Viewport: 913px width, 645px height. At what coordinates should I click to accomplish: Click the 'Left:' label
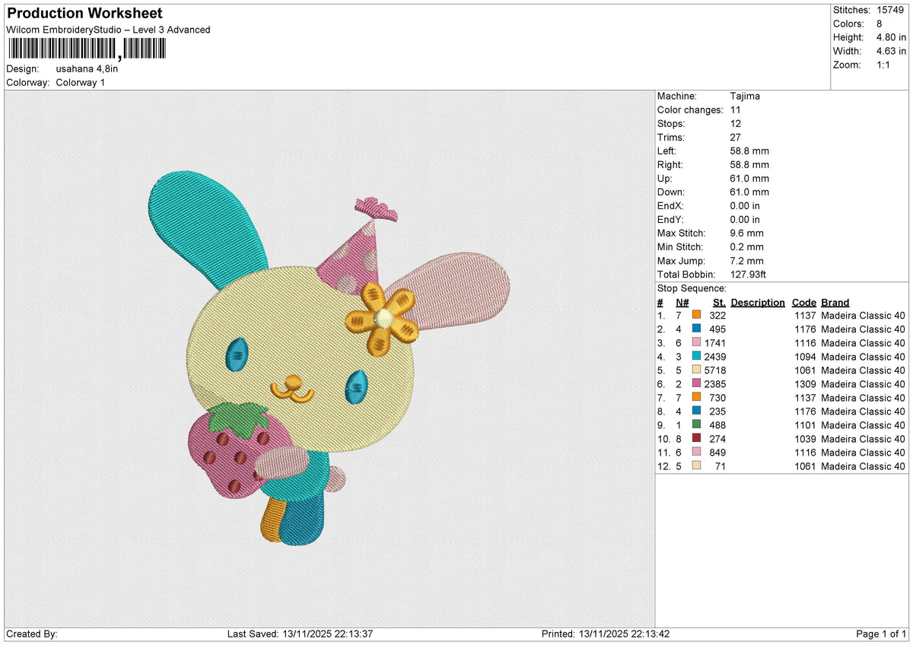pyautogui.click(x=668, y=151)
